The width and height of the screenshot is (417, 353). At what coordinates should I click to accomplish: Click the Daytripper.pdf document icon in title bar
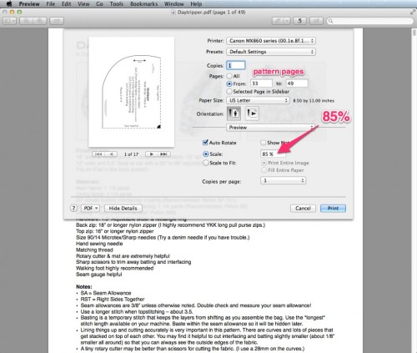pyautogui.click(x=173, y=13)
